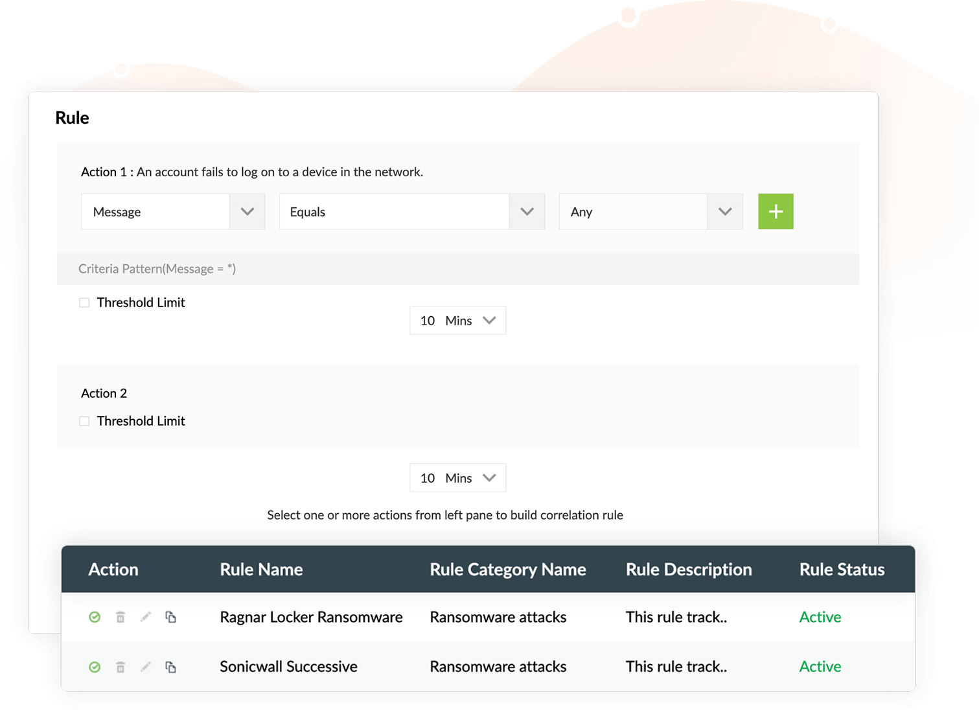This screenshot has height=714, width=979.
Task: Enable Threshold Limit checkbox under Action 2
Action: click(84, 421)
